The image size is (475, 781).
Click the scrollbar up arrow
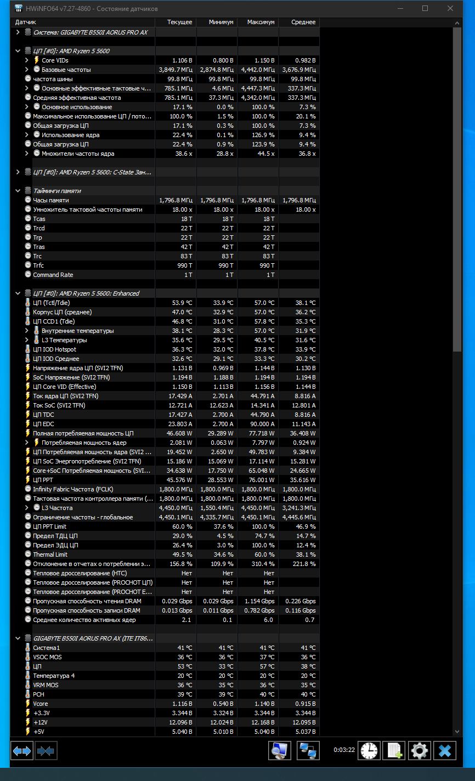[x=457, y=23]
